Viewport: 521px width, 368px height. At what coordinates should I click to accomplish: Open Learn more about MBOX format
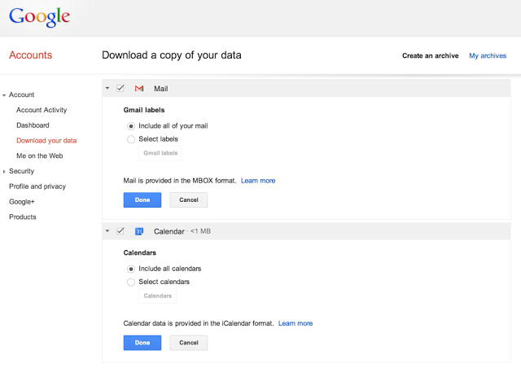click(258, 181)
